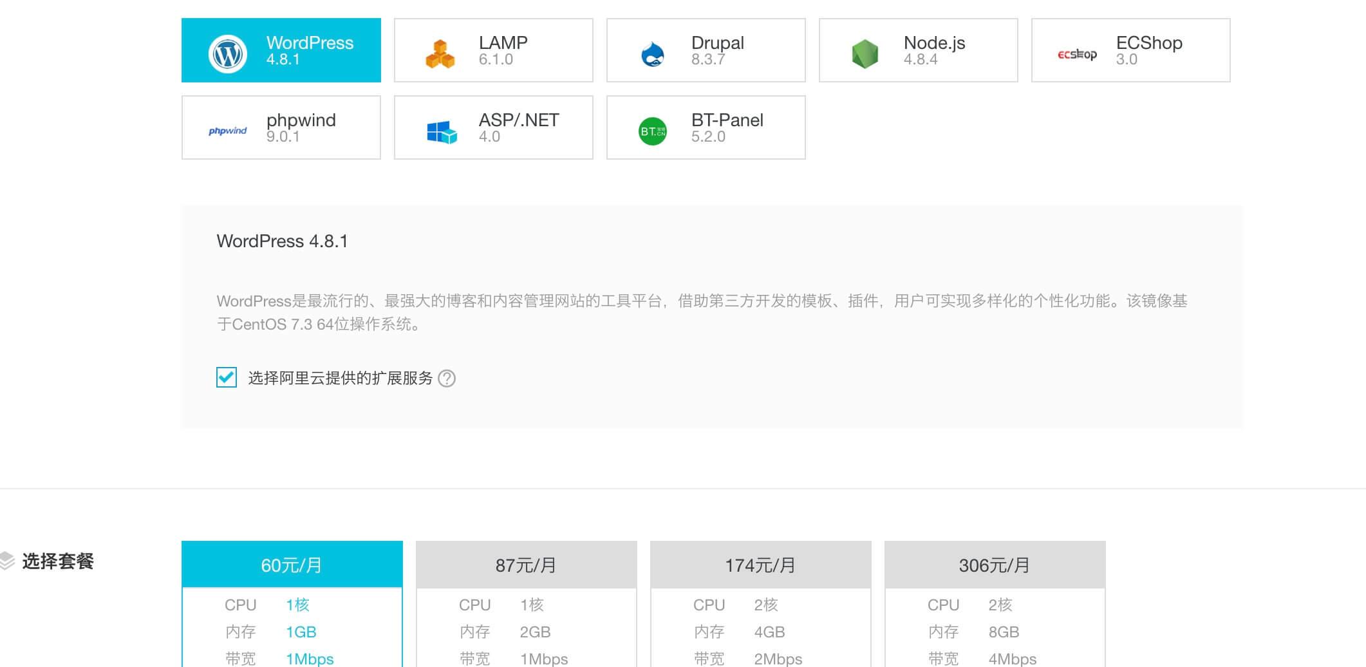Click the 选择阿里云提供的扩展服务 label text
Screen dimensions: 1366x667
[x=341, y=378]
